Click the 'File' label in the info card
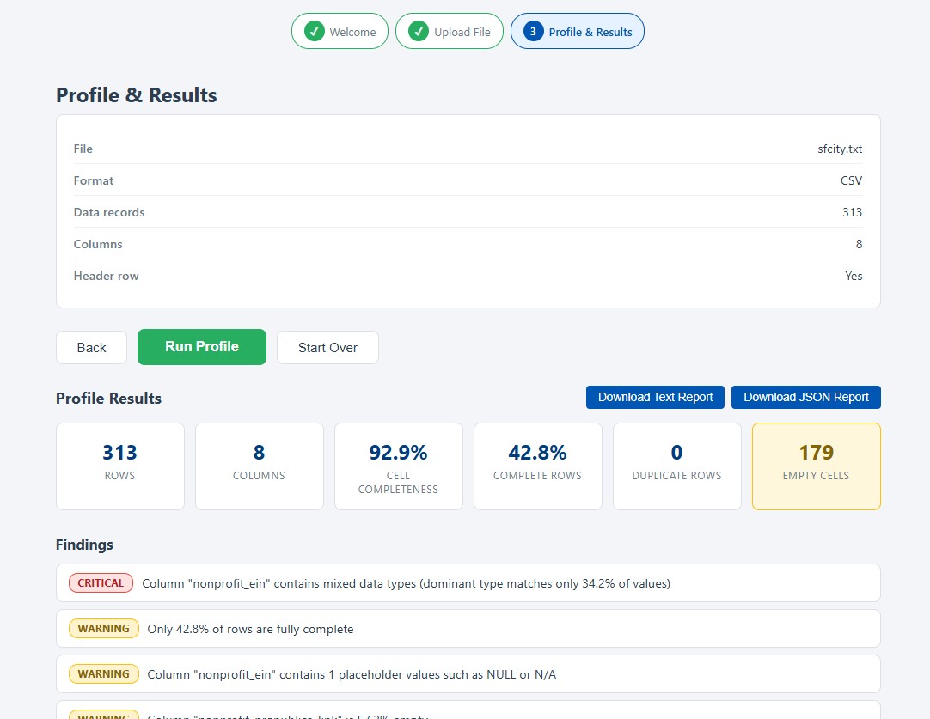The width and height of the screenshot is (930, 719). click(x=83, y=149)
